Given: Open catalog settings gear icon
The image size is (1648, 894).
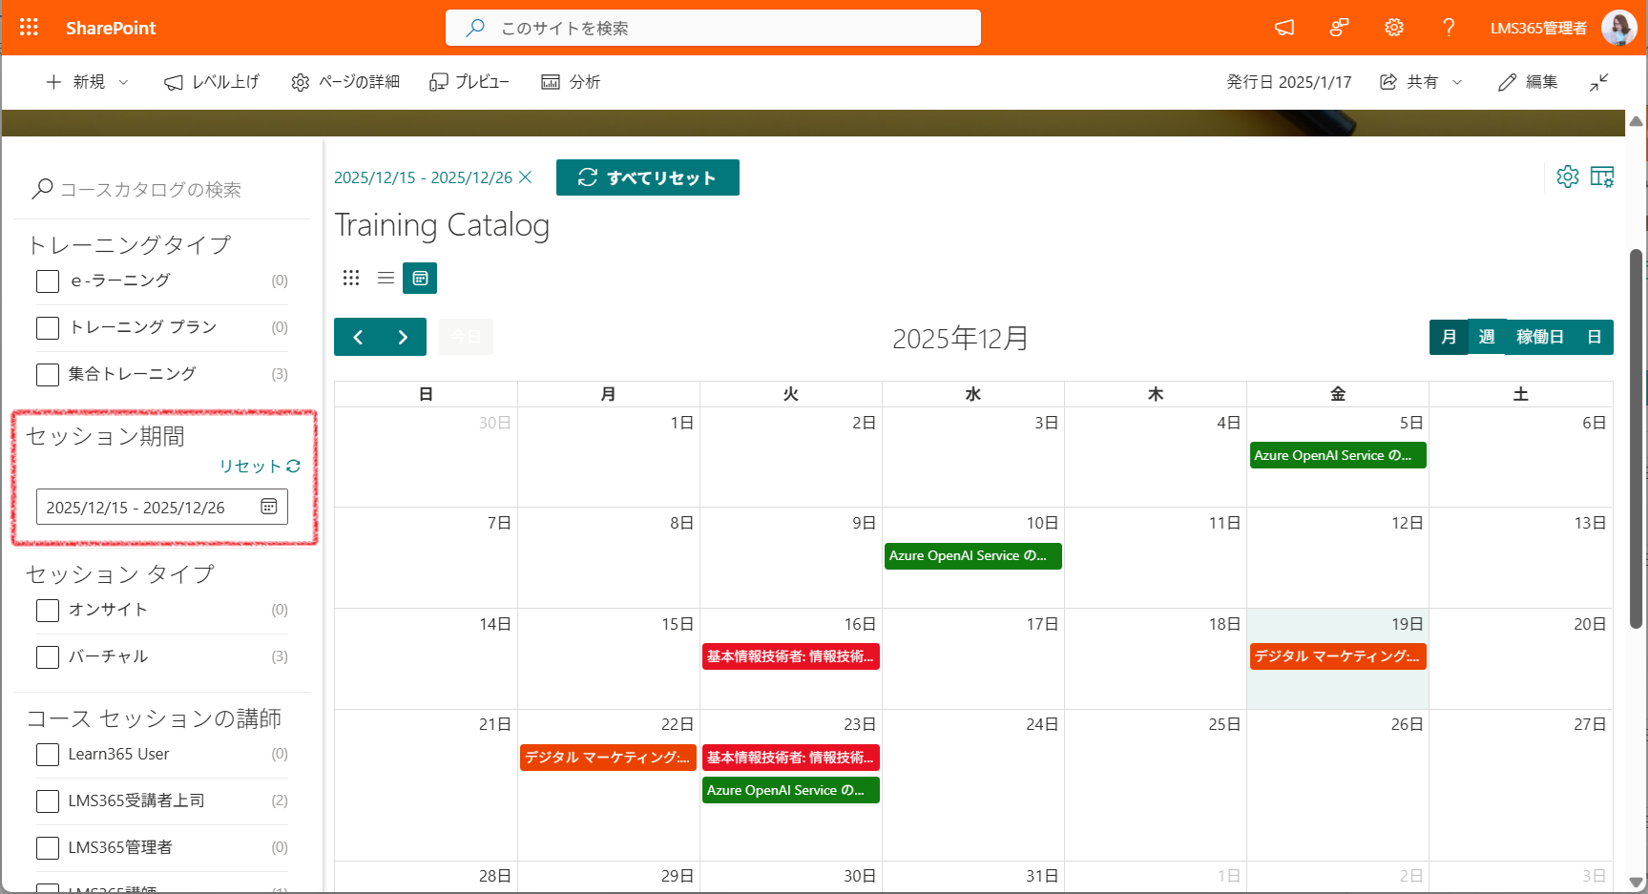Looking at the screenshot, I should 1568,177.
